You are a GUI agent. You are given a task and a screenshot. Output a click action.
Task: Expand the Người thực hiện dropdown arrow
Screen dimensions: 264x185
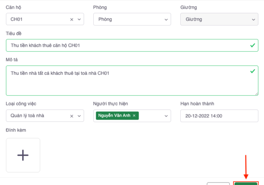pos(167,116)
